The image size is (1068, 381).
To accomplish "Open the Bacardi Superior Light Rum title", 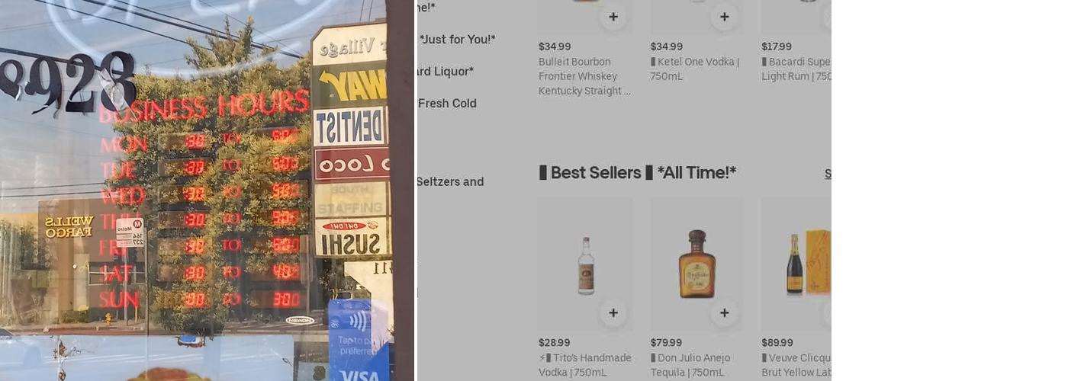I will pyautogui.click(x=796, y=69).
